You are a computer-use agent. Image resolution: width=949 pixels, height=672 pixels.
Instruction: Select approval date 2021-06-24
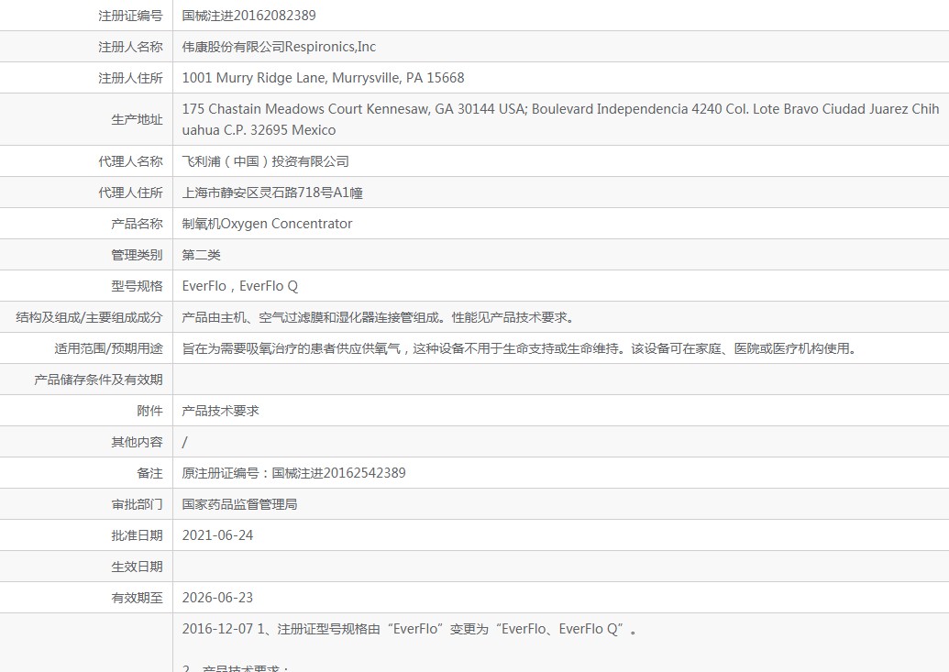pos(218,535)
